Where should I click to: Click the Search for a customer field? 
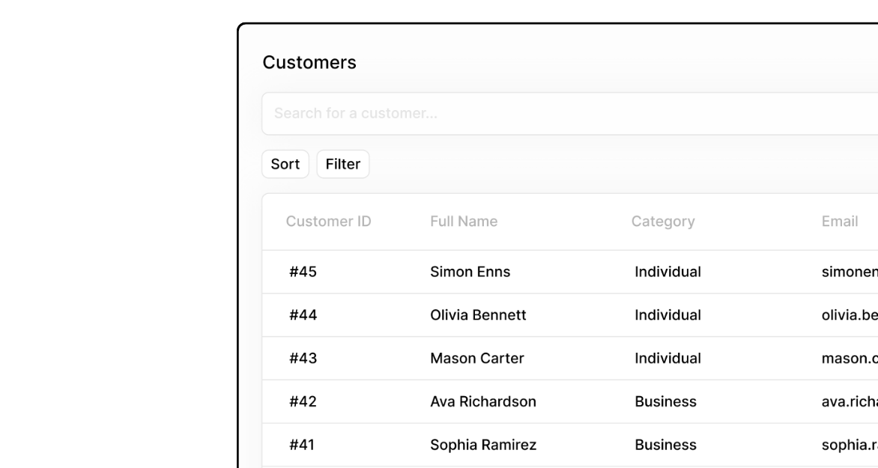[570, 114]
